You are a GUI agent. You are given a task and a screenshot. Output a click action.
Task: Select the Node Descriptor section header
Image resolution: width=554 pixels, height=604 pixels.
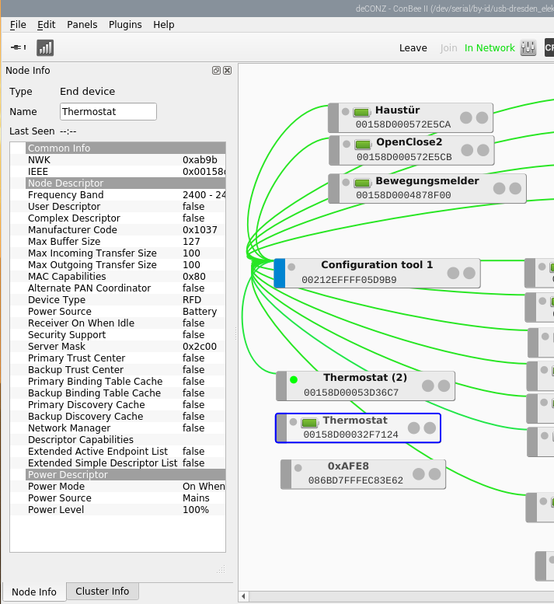coord(126,183)
